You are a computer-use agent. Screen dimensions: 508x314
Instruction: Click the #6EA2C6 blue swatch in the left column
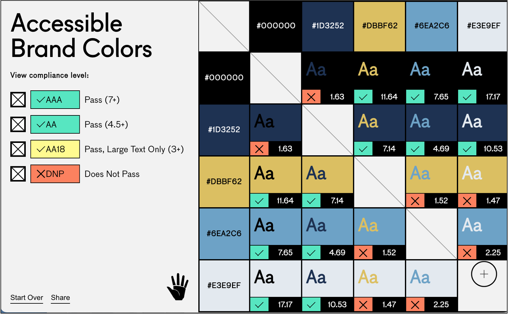click(x=224, y=233)
